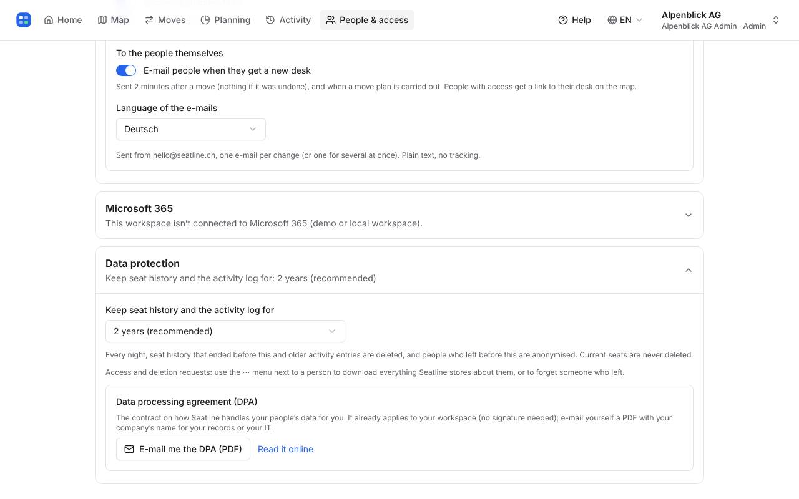Image resolution: width=799 pixels, height=499 pixels.
Task: Click the 'Language of the e-mails' label
Action: point(167,108)
